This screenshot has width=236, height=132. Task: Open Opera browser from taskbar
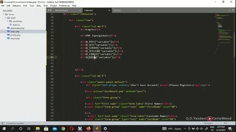72,129
